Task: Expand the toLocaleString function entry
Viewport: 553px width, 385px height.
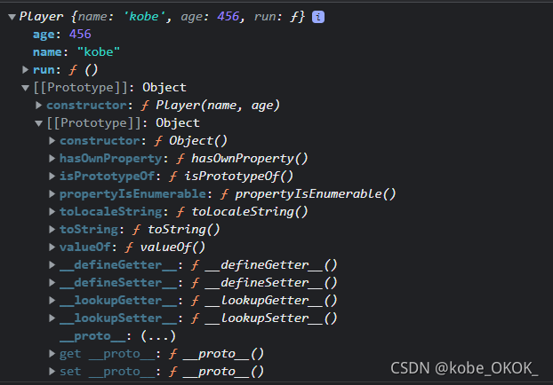Action: coord(52,211)
